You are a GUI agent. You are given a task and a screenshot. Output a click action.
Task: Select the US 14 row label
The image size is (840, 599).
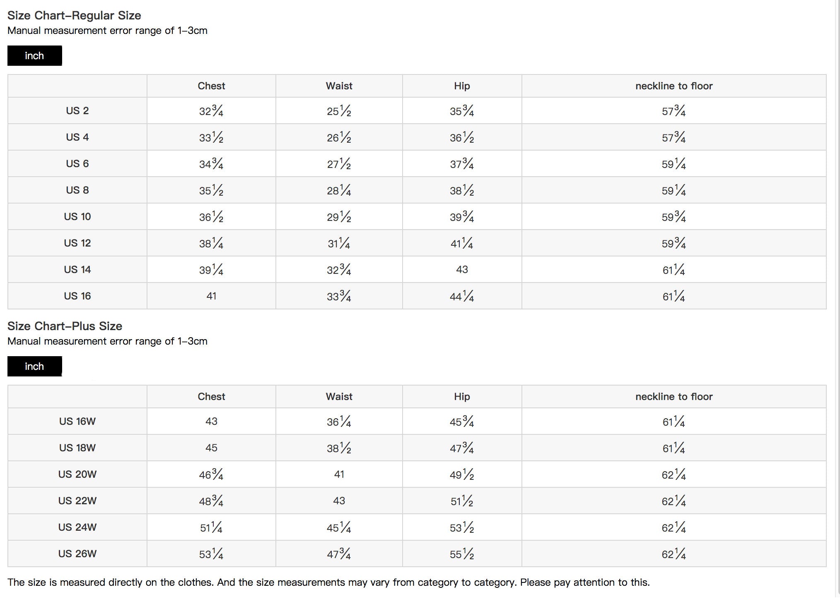77,270
